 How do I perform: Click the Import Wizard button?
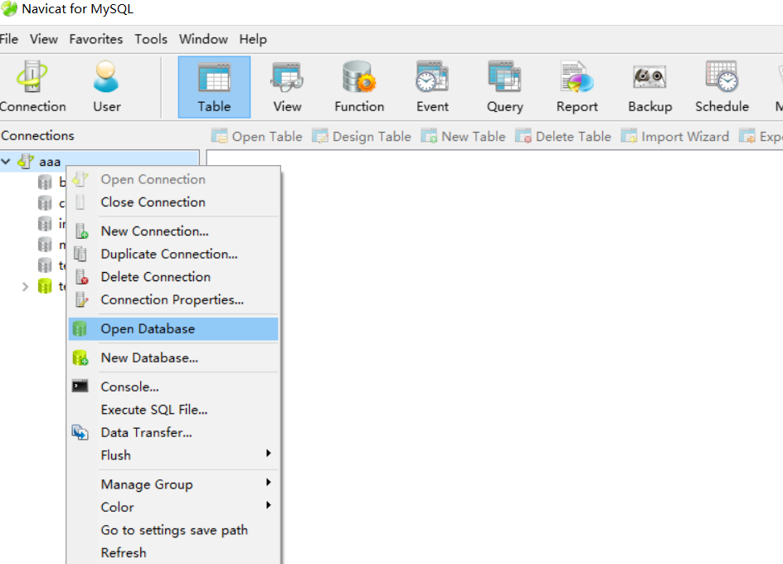point(675,136)
